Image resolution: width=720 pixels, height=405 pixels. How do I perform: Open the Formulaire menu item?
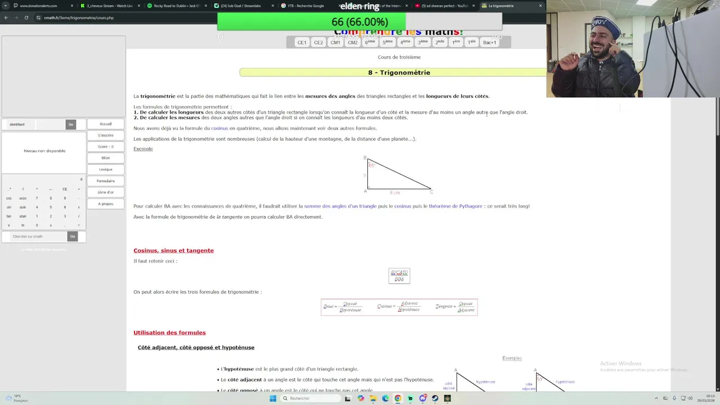tap(106, 181)
